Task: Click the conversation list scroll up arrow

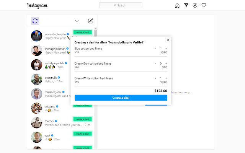Action: pos(96,29)
